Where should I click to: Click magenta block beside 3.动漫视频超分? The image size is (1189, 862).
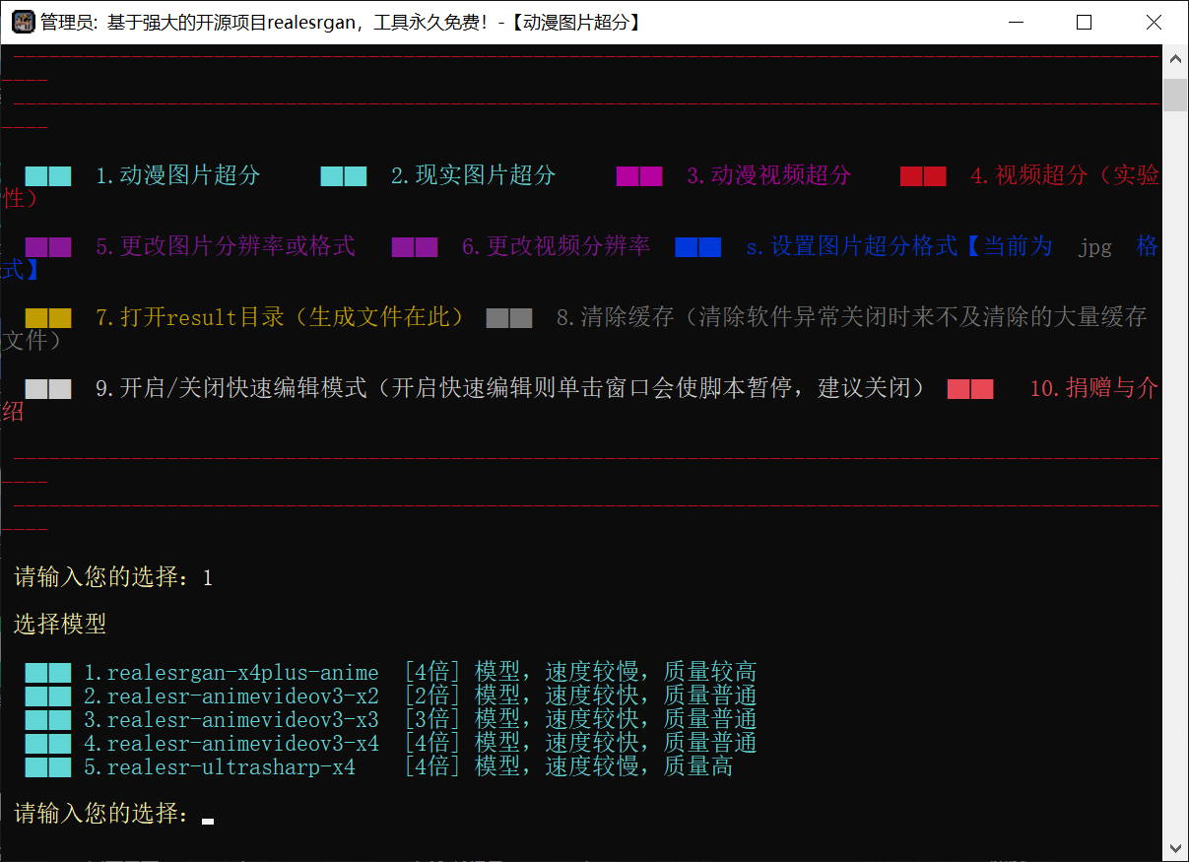click(639, 176)
